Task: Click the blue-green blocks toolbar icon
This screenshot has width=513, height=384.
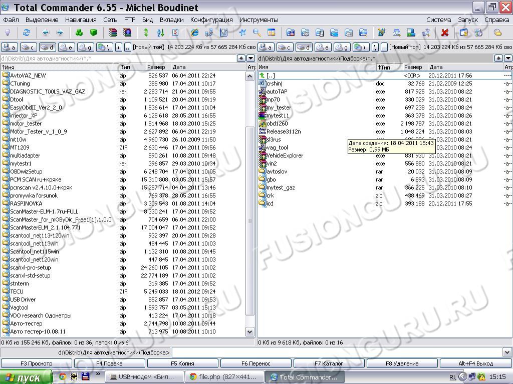Action: [411, 32]
